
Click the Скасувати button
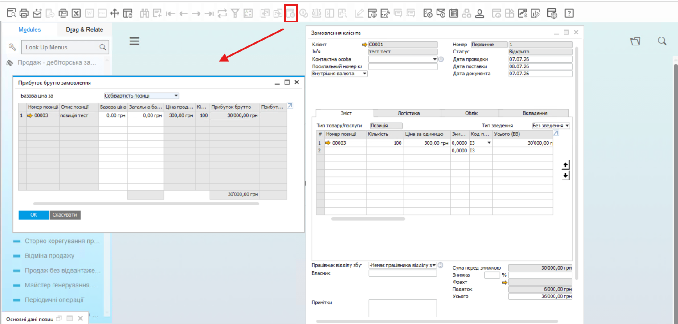click(65, 215)
